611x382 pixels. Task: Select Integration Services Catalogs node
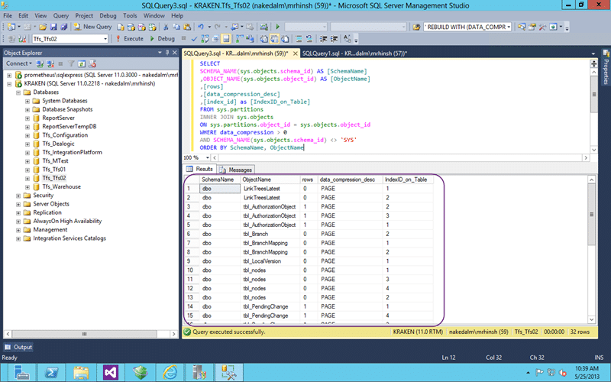tap(70, 238)
